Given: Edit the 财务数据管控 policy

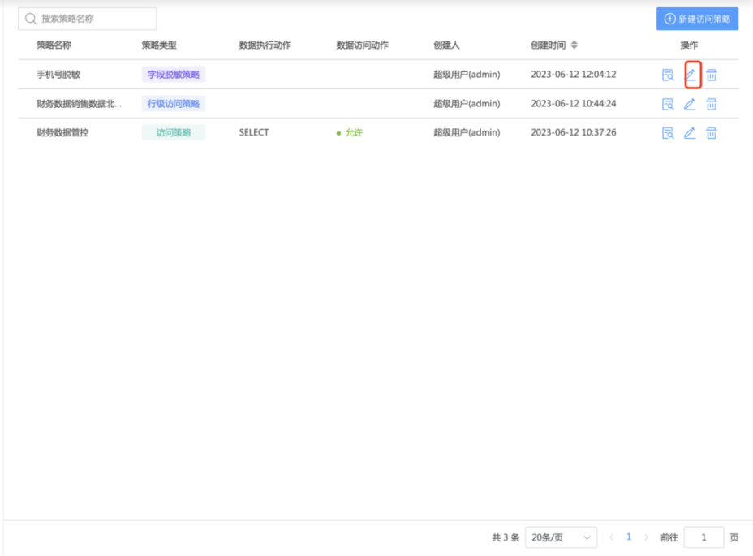Looking at the screenshot, I should 690,133.
